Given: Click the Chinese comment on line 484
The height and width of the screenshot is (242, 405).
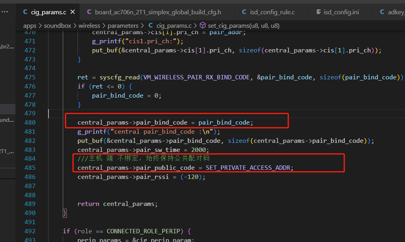Looking at the screenshot, I should (x=144, y=158).
